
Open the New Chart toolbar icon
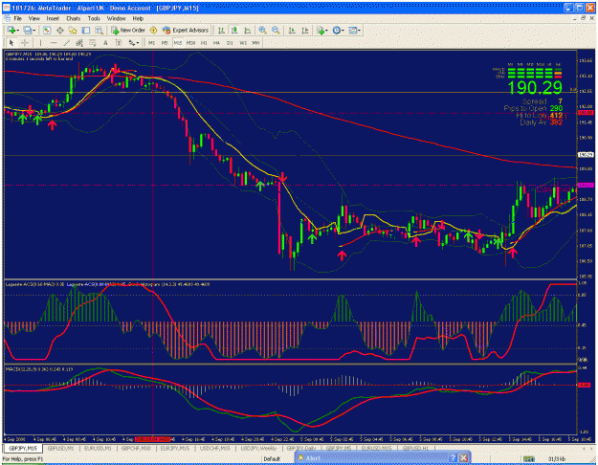pyautogui.click(x=11, y=30)
